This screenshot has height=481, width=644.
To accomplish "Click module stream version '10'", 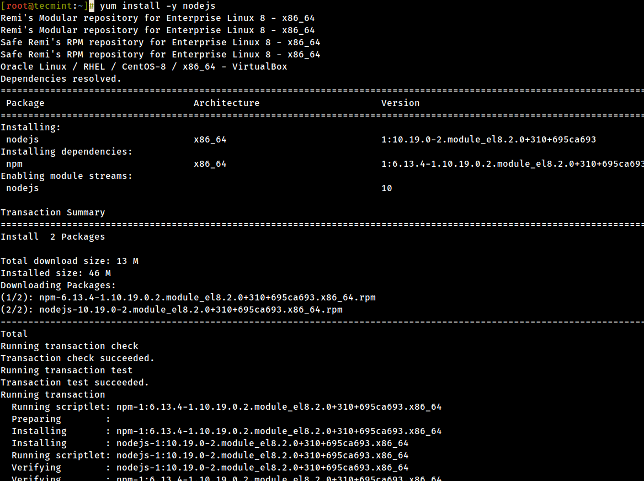I will (x=386, y=188).
